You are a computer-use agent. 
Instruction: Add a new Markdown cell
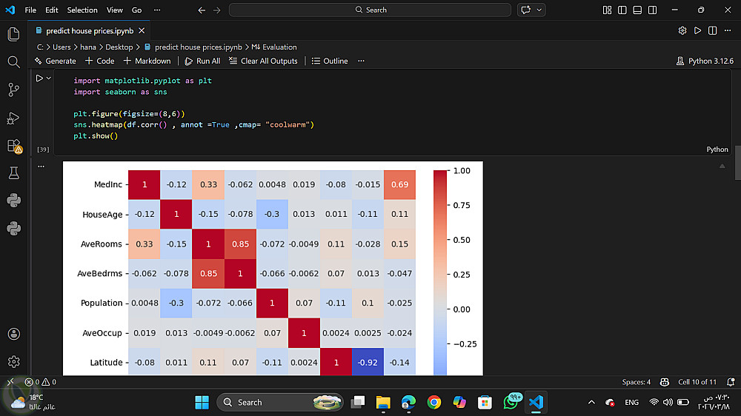pyautogui.click(x=147, y=61)
